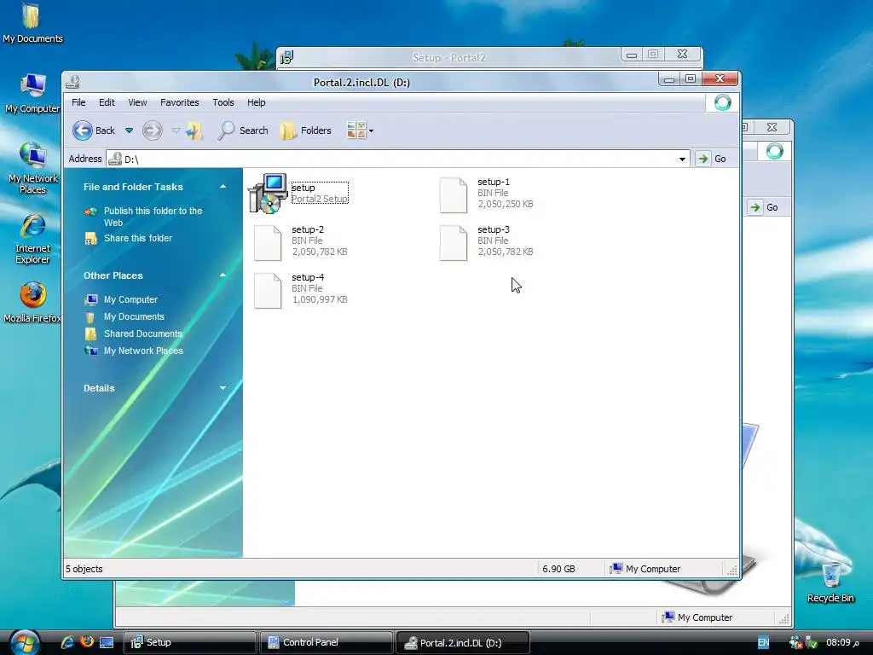Image resolution: width=873 pixels, height=655 pixels.
Task: Click the EN language indicator
Action: 763,642
